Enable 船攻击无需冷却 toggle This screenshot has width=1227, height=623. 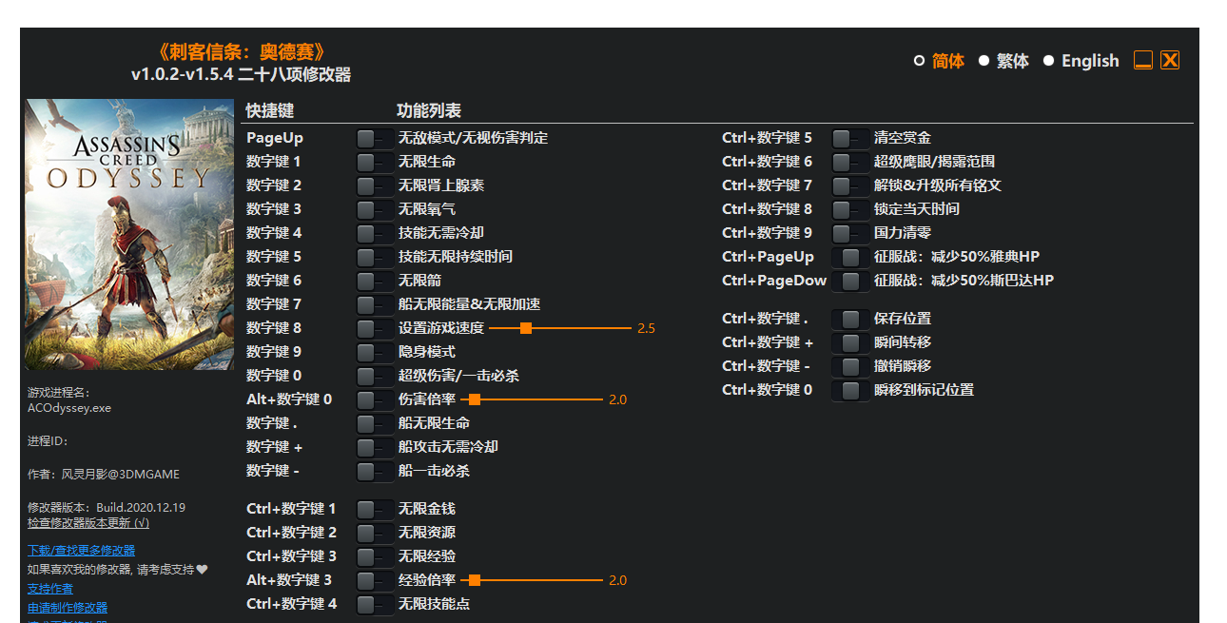[375, 447]
